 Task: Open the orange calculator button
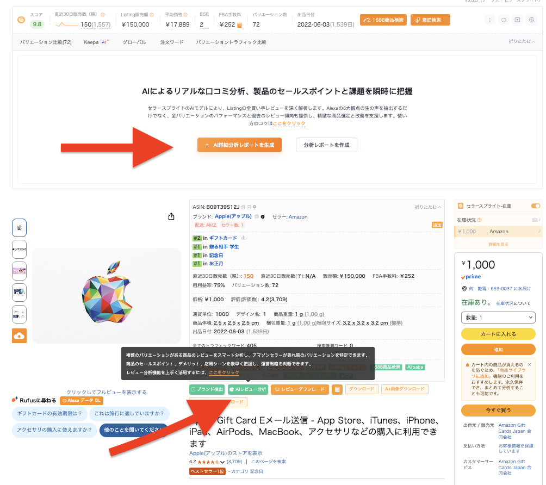[337, 390]
